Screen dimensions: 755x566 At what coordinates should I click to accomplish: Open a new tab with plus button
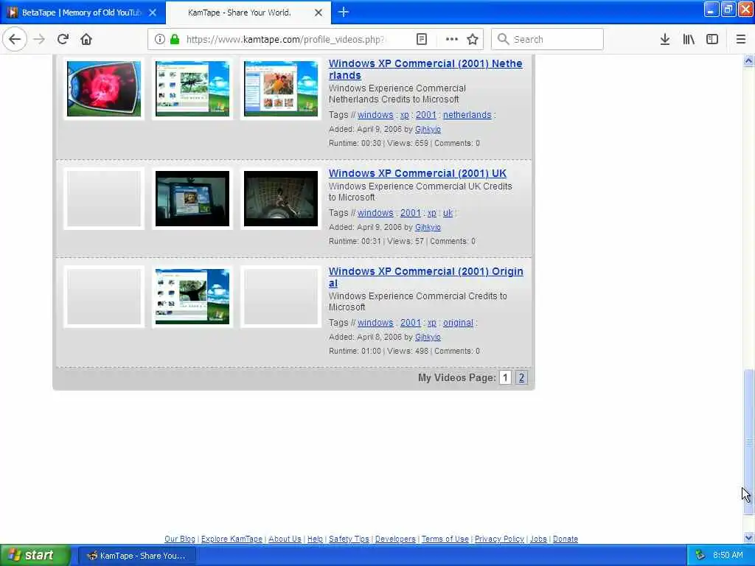pyautogui.click(x=344, y=12)
